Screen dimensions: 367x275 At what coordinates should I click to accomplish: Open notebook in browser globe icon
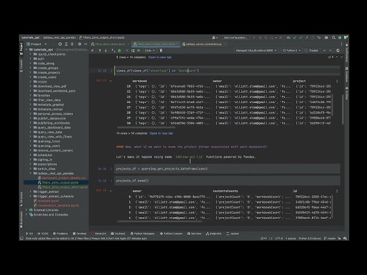click(338, 50)
